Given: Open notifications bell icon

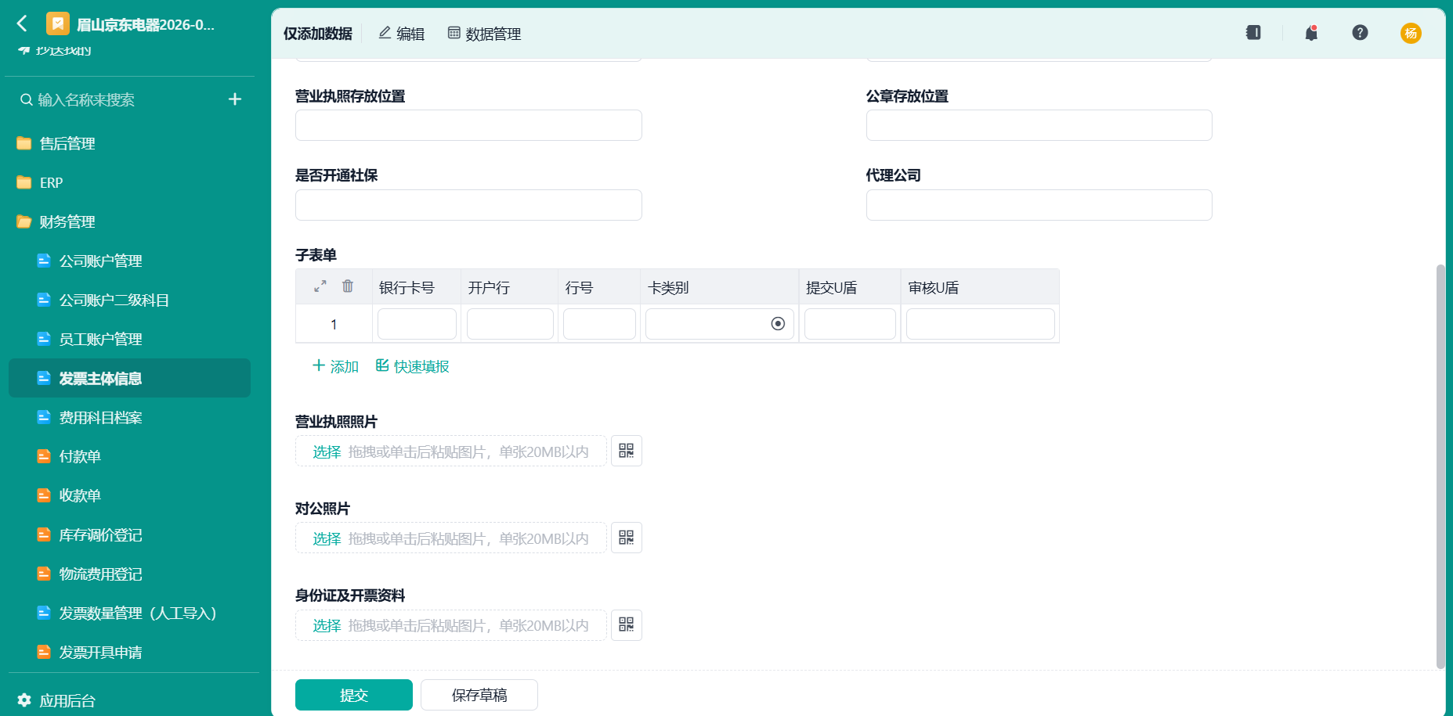Looking at the screenshot, I should click(x=1311, y=32).
